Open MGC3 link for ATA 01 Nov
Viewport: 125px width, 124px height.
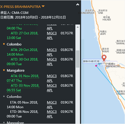52,76
